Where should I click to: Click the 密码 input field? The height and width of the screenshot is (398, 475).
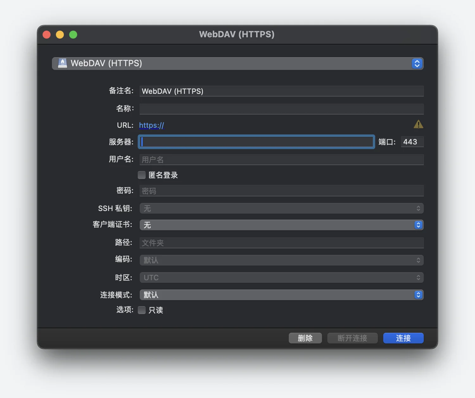point(282,191)
